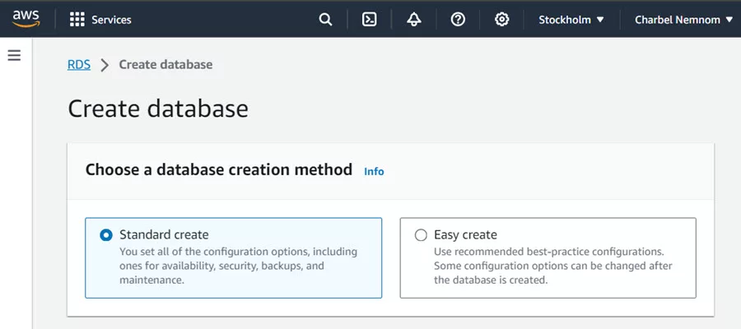Click the Create database page heading
741x329 pixels.
(158, 109)
